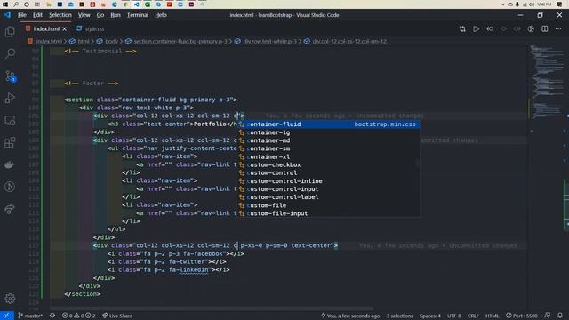Open the notifications bell in status bar
This screenshot has height=320, width=569.
click(560, 316)
